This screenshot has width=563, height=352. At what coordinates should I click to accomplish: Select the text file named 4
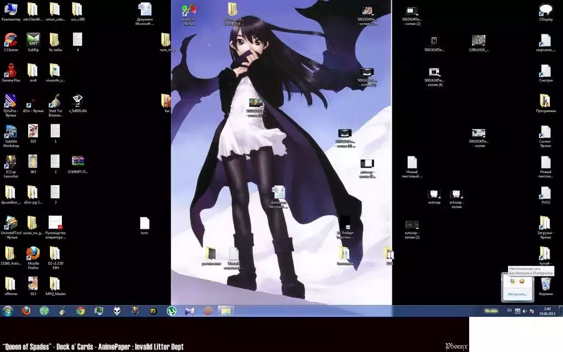(x=78, y=43)
